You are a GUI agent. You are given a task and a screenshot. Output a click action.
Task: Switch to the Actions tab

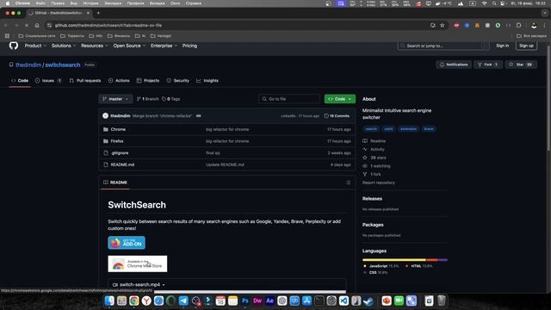click(119, 80)
